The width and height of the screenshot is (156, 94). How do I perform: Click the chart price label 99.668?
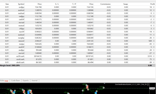(x=152, y=88)
